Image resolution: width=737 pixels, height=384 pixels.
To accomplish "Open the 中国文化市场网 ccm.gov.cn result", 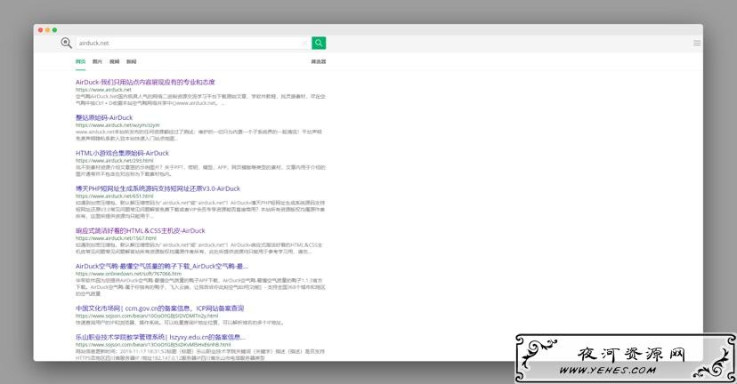I will point(160,308).
